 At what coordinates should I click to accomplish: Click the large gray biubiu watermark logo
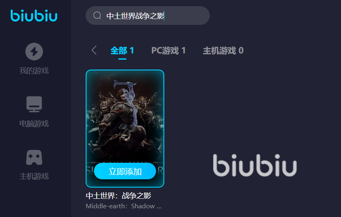click(x=255, y=165)
